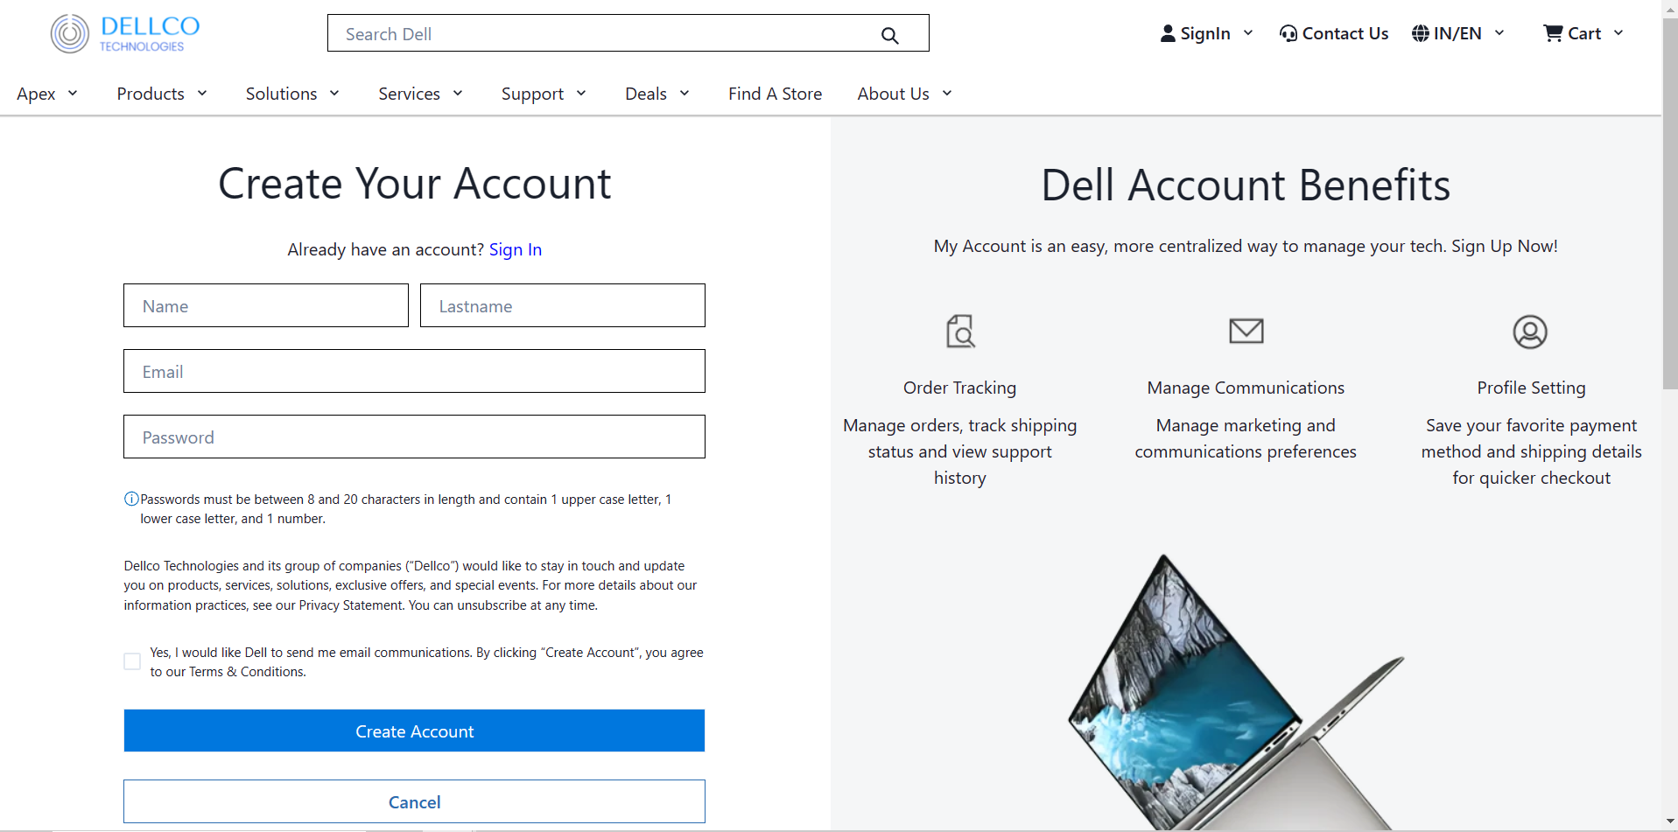Expand the Cart dropdown arrow

[x=1618, y=33]
